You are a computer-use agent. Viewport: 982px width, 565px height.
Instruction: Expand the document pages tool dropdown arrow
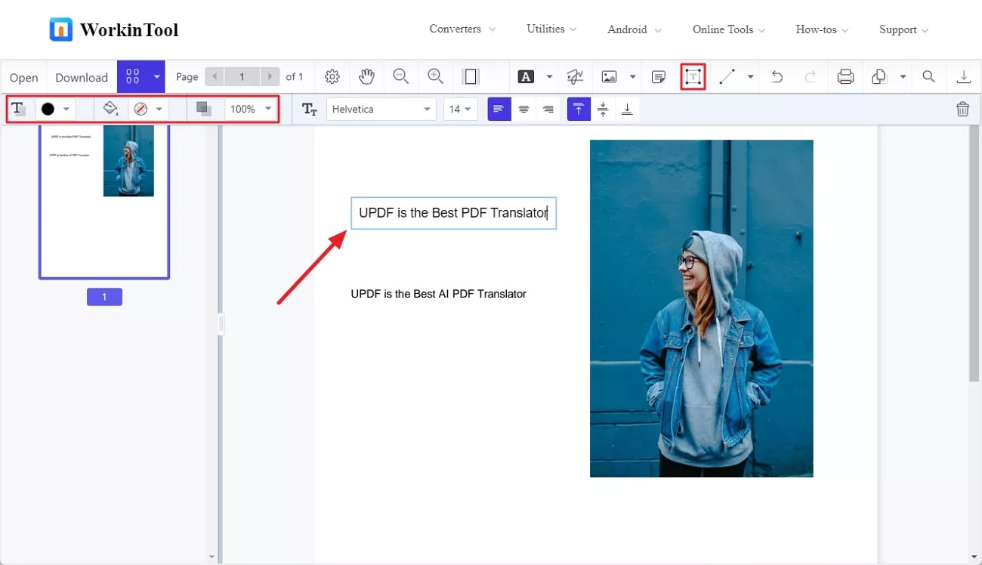pyautogui.click(x=903, y=77)
